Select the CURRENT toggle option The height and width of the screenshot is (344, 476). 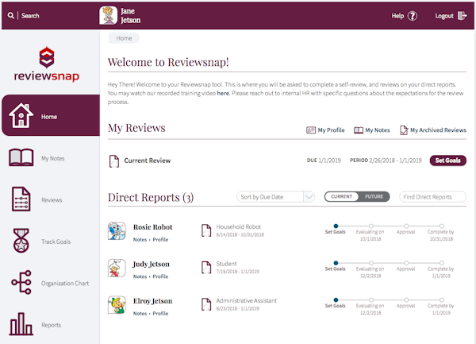tap(341, 196)
